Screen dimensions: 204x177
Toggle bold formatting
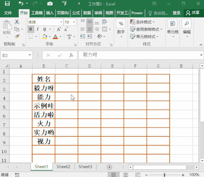click(31, 29)
